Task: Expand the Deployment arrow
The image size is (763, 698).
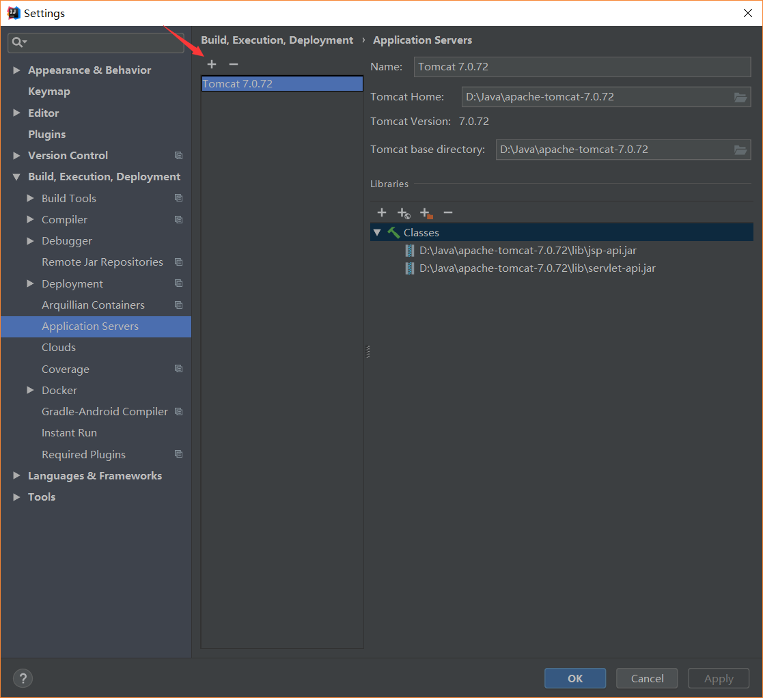Action: click(x=30, y=283)
